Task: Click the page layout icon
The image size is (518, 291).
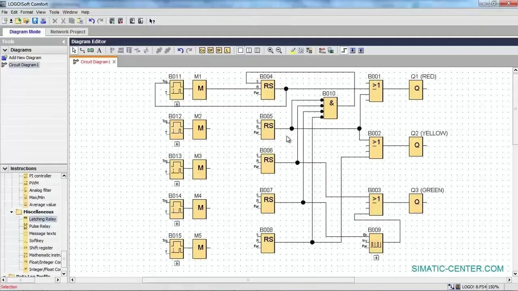Action: pos(301,51)
